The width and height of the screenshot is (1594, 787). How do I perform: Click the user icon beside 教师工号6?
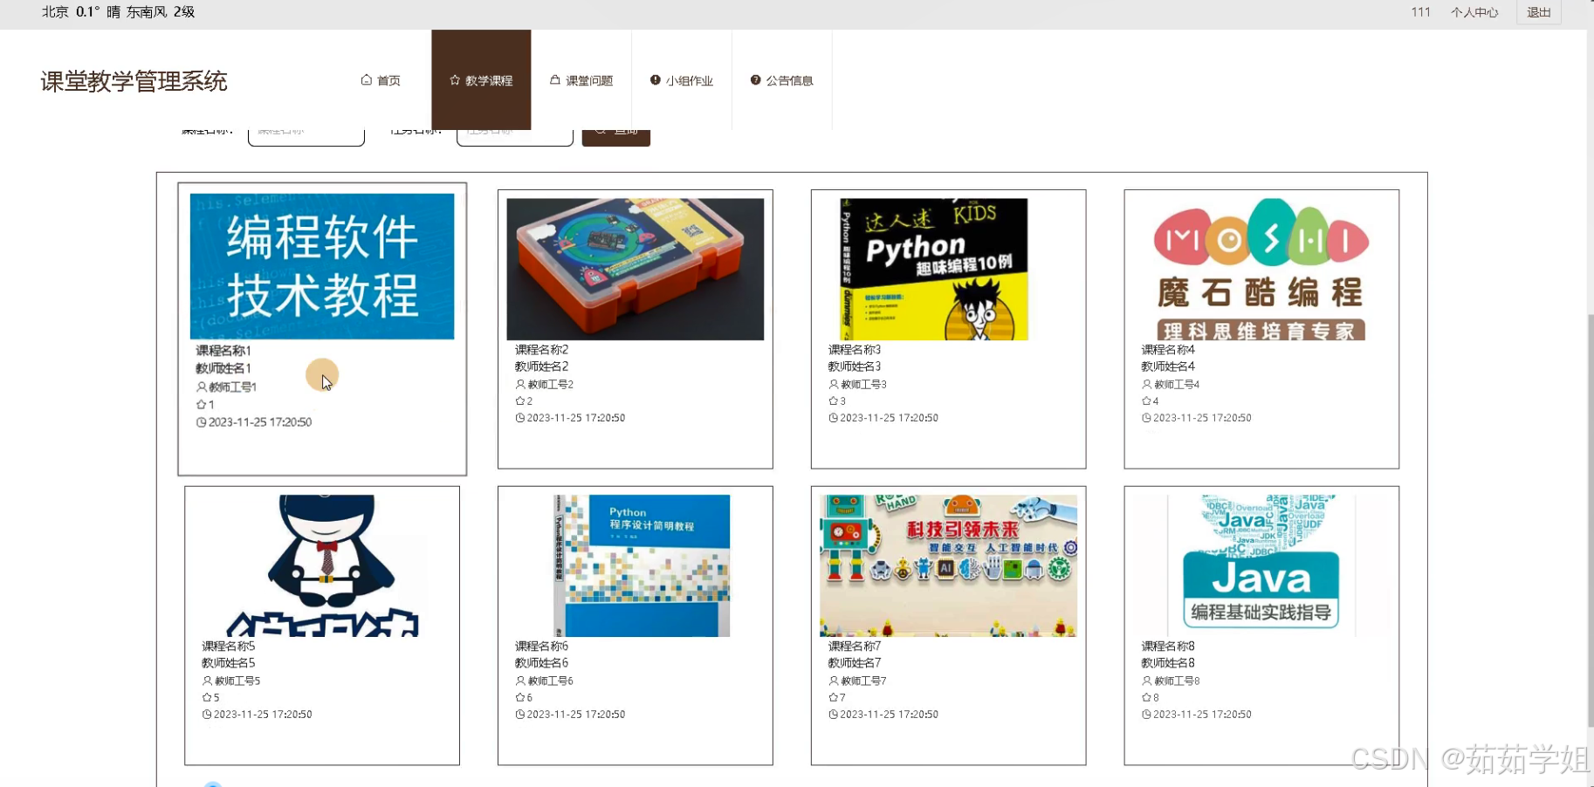(520, 681)
